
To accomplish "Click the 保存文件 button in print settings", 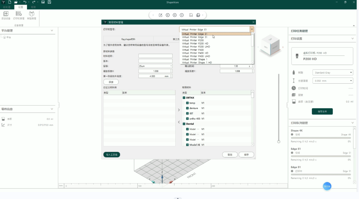I will (322, 111).
